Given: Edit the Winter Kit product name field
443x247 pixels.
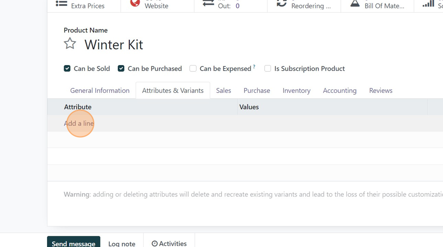Looking at the screenshot, I should click(x=114, y=45).
